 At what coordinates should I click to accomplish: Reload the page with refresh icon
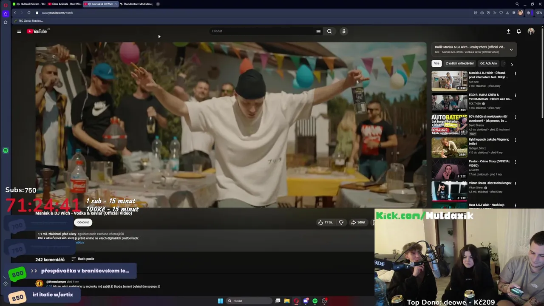tap(29, 13)
